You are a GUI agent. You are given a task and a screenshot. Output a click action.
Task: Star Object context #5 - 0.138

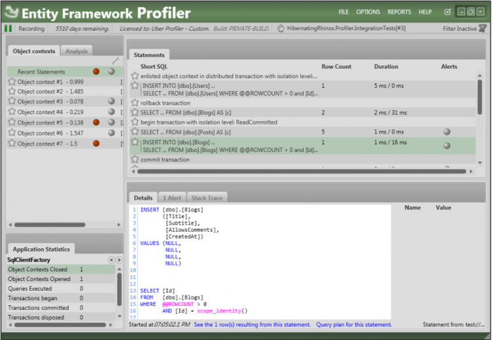click(12, 123)
